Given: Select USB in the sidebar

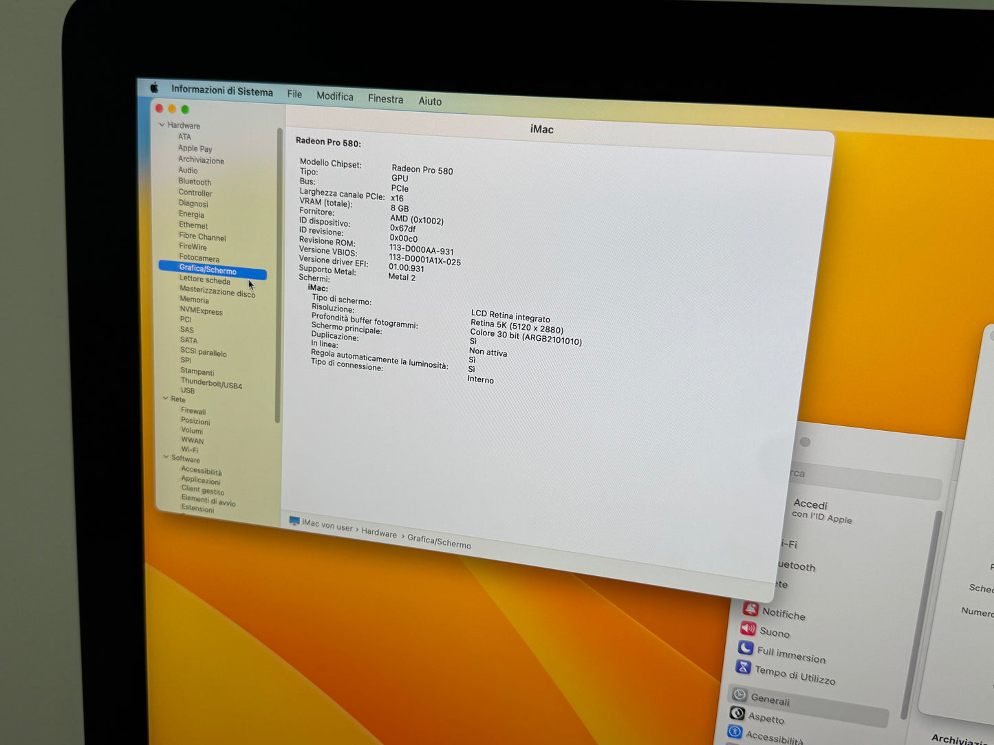Looking at the screenshot, I should (188, 390).
